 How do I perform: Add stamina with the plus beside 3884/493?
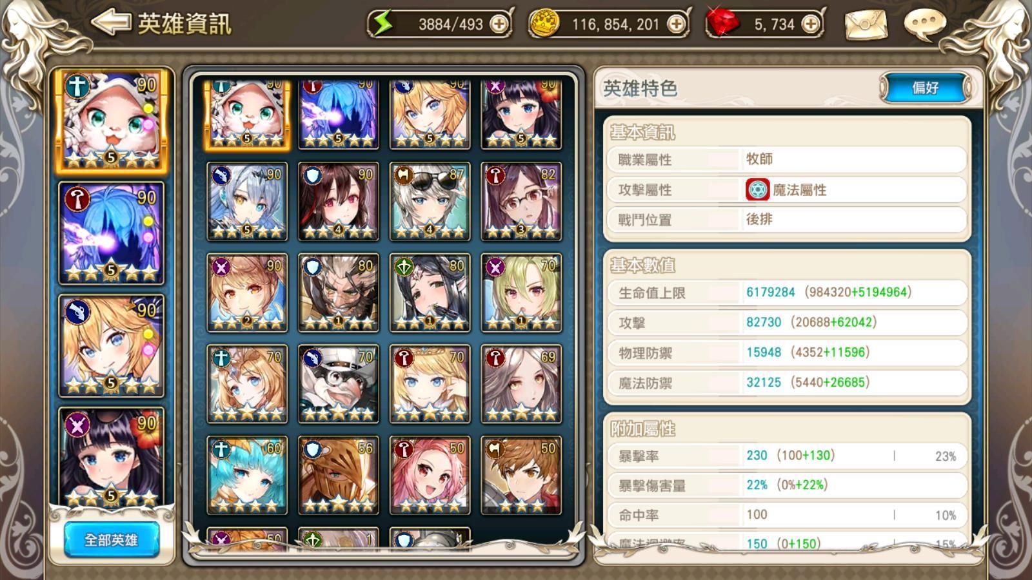(x=499, y=24)
